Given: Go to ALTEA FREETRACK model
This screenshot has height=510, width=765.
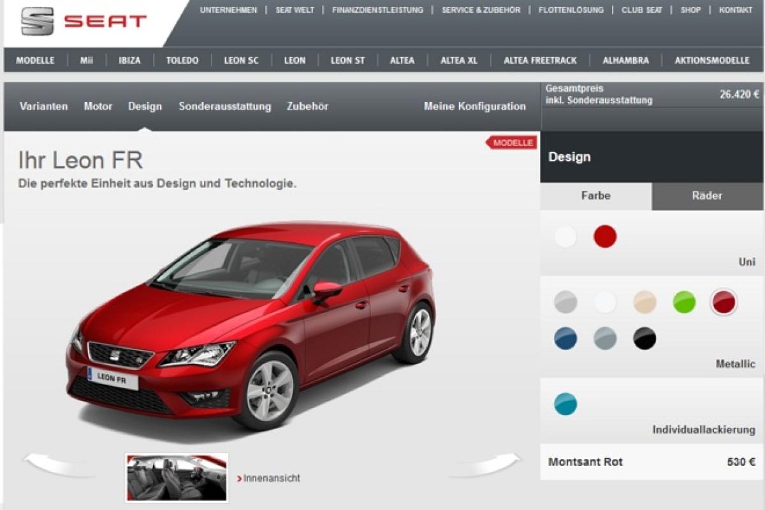Looking at the screenshot, I should click(x=540, y=61).
